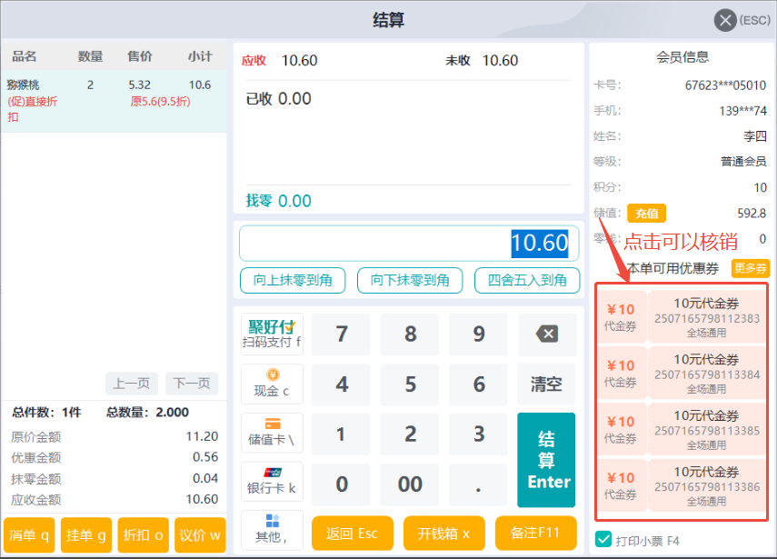Tap keypad digit 3
This screenshot has width=777, height=559.
click(x=478, y=434)
